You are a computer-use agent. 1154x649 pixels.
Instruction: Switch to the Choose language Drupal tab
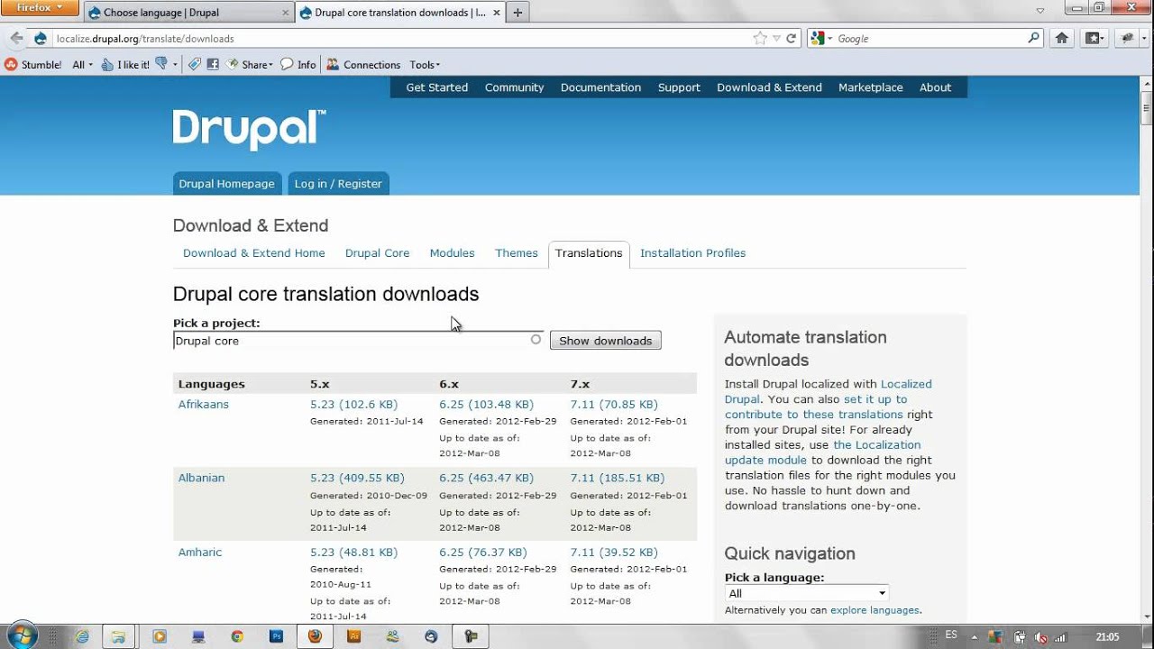tap(188, 13)
